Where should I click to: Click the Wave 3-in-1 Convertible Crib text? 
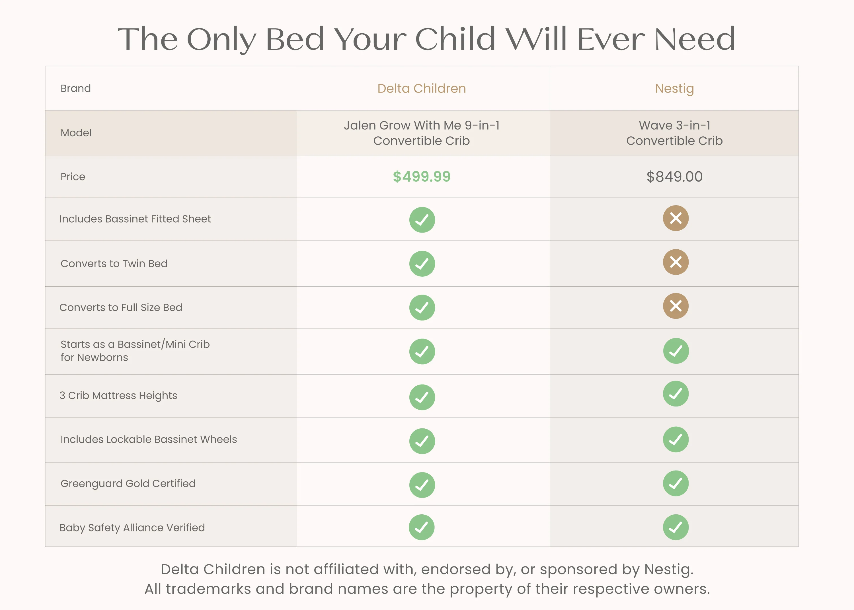tap(674, 133)
